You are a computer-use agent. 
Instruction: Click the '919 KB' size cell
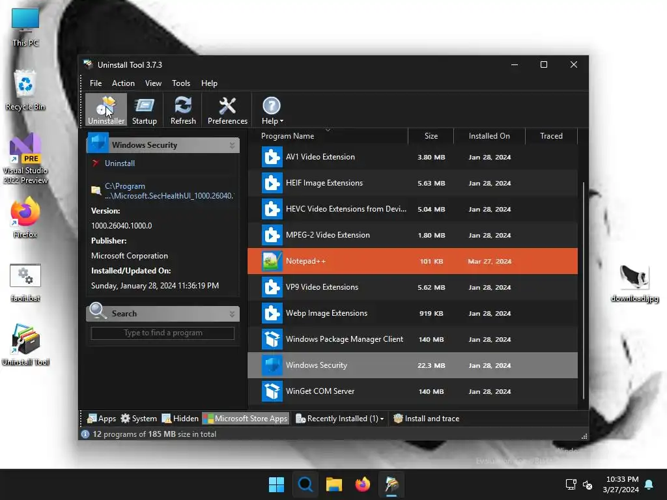(431, 313)
